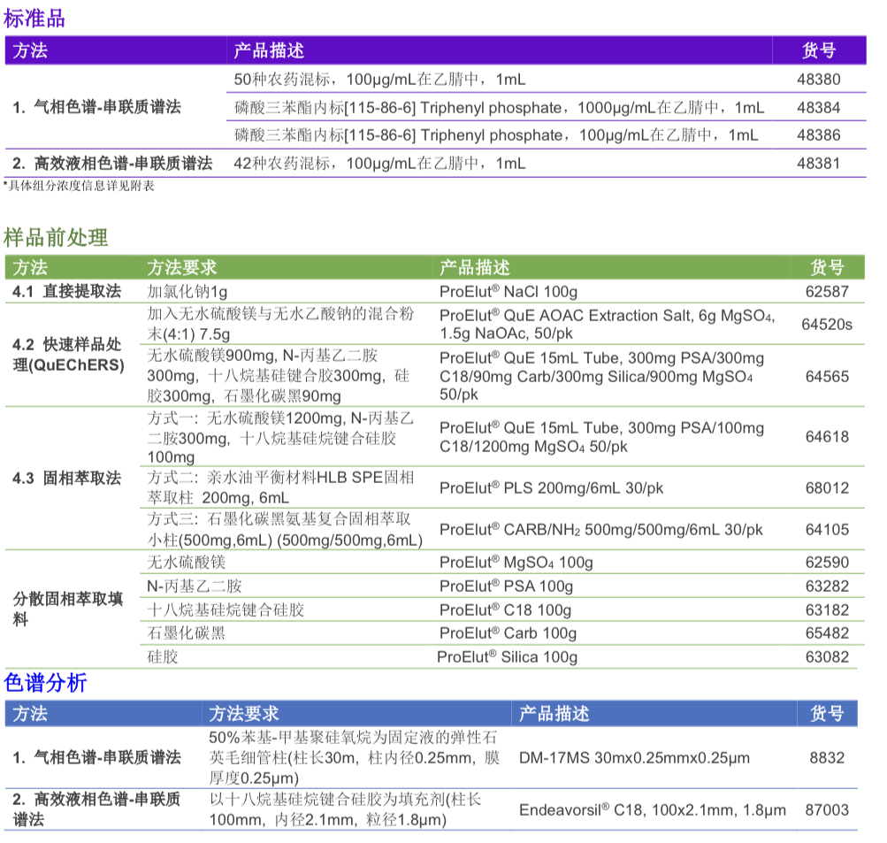The width and height of the screenshot is (887, 843).
Task: Select product number 48384
Action: [819, 108]
